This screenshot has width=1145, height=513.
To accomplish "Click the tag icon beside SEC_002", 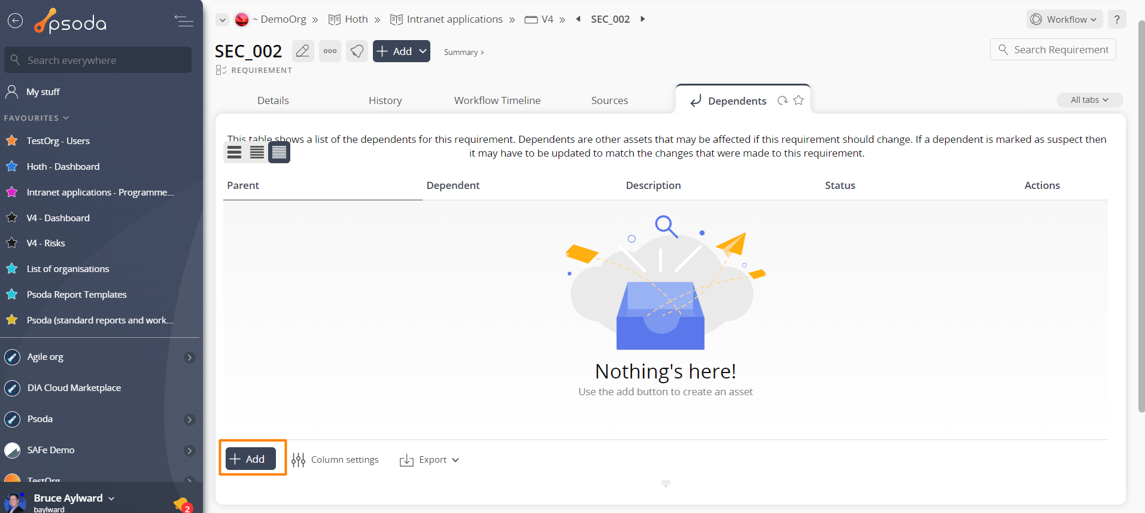I will click(x=357, y=51).
